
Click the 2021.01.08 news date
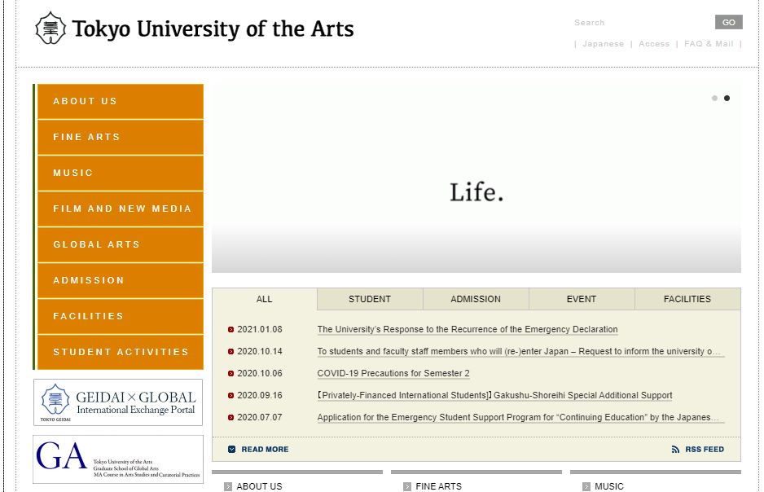click(x=260, y=329)
